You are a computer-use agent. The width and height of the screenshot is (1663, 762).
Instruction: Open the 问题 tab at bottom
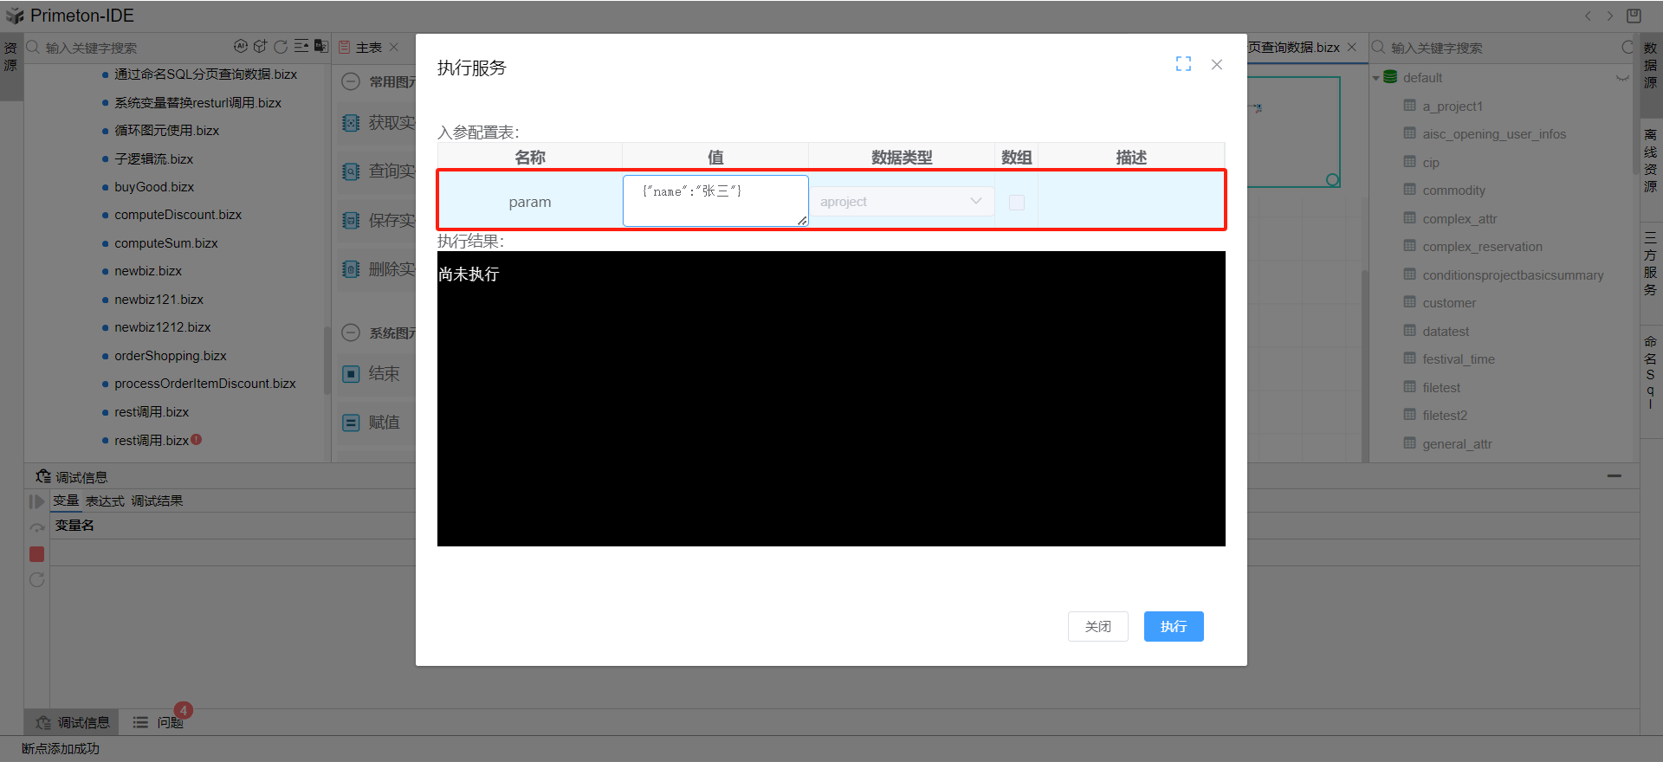(x=169, y=722)
